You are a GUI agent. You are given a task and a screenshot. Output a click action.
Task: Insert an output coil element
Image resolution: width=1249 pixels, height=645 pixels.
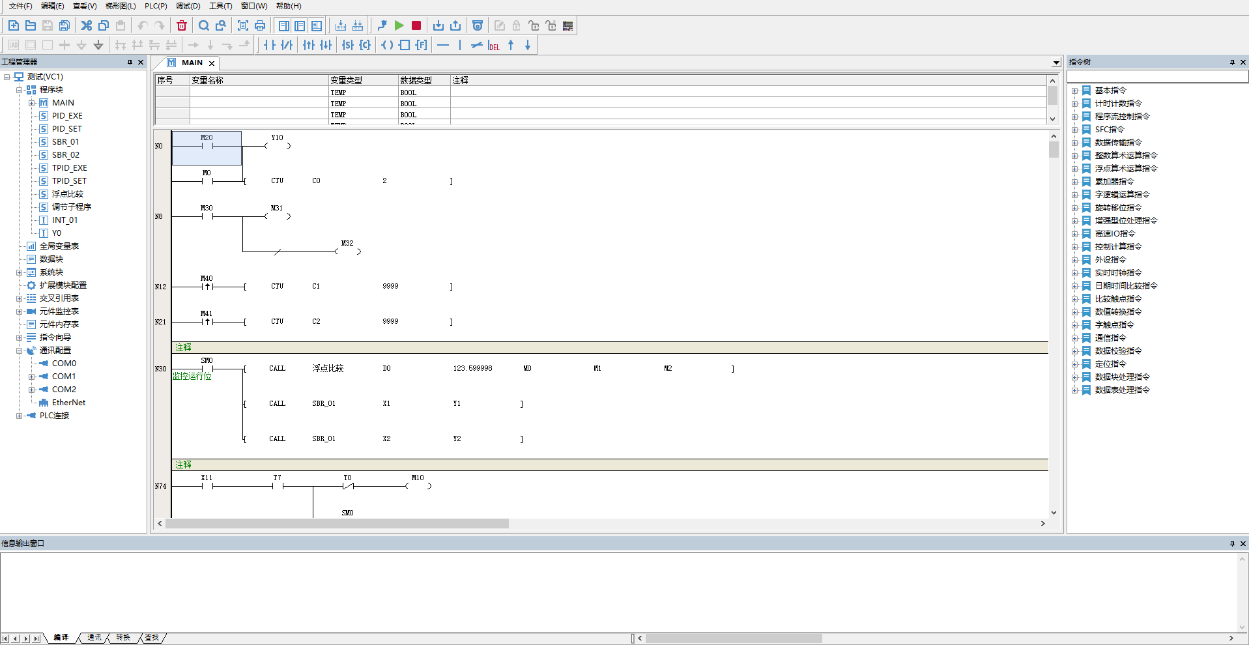click(387, 45)
